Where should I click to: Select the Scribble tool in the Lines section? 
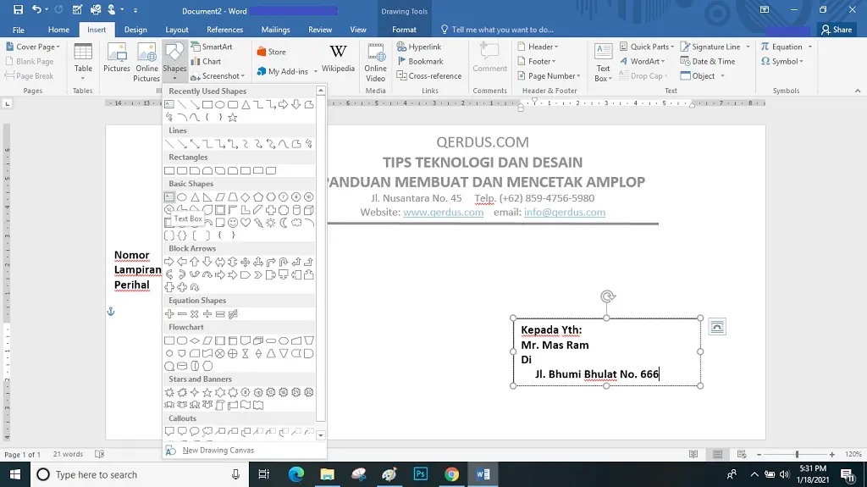309,144
